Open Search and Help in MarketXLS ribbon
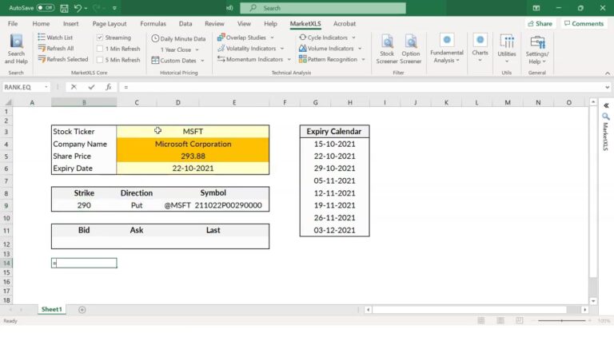Viewport: 614px width, 345px height. coord(16,49)
